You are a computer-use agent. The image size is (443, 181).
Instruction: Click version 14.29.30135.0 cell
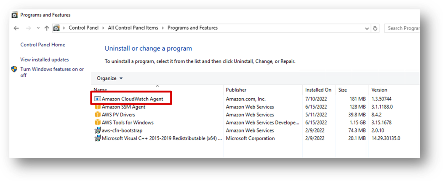(x=386, y=138)
